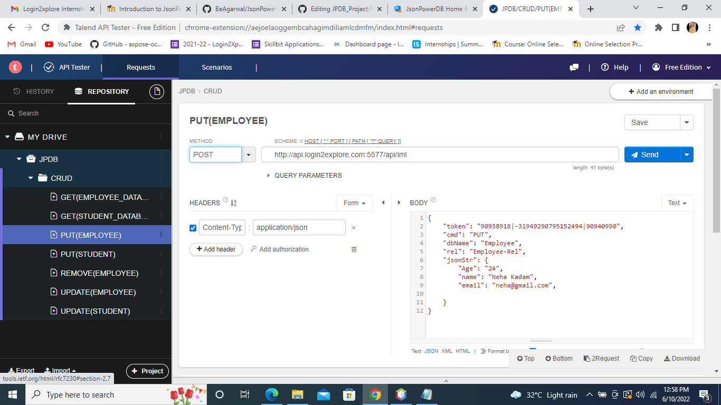Uncheck the Content-Type header checkbox

(193, 228)
